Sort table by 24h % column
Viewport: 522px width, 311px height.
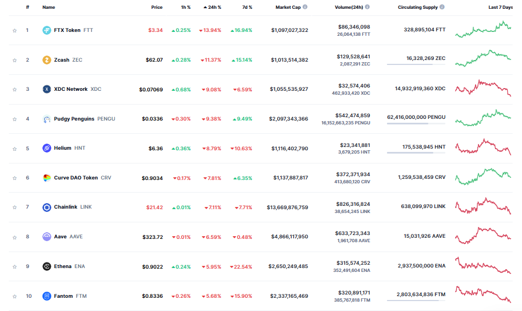click(x=212, y=7)
